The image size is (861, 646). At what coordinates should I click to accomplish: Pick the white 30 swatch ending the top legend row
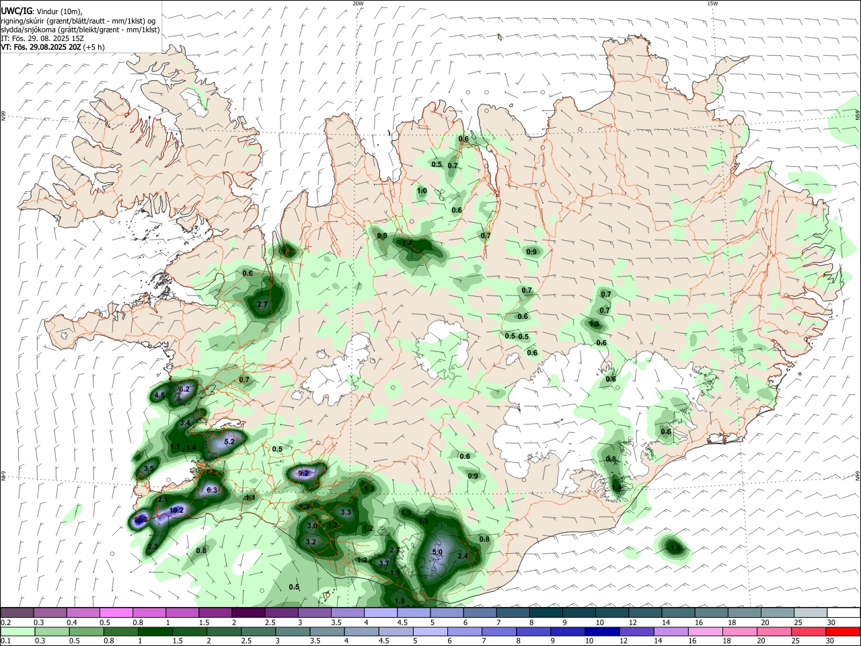(844, 612)
